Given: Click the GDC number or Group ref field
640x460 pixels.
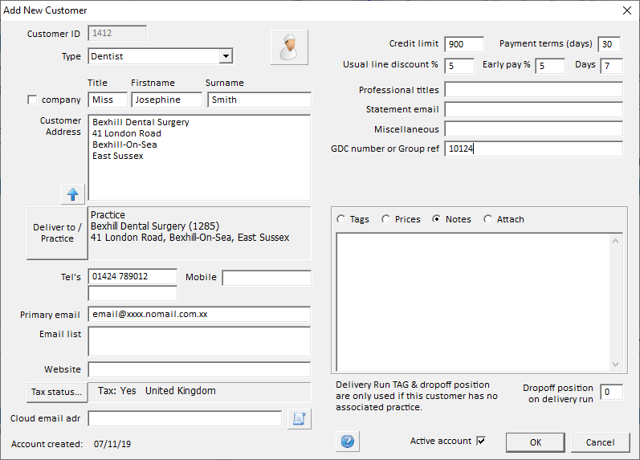Looking at the screenshot, I should [533, 149].
